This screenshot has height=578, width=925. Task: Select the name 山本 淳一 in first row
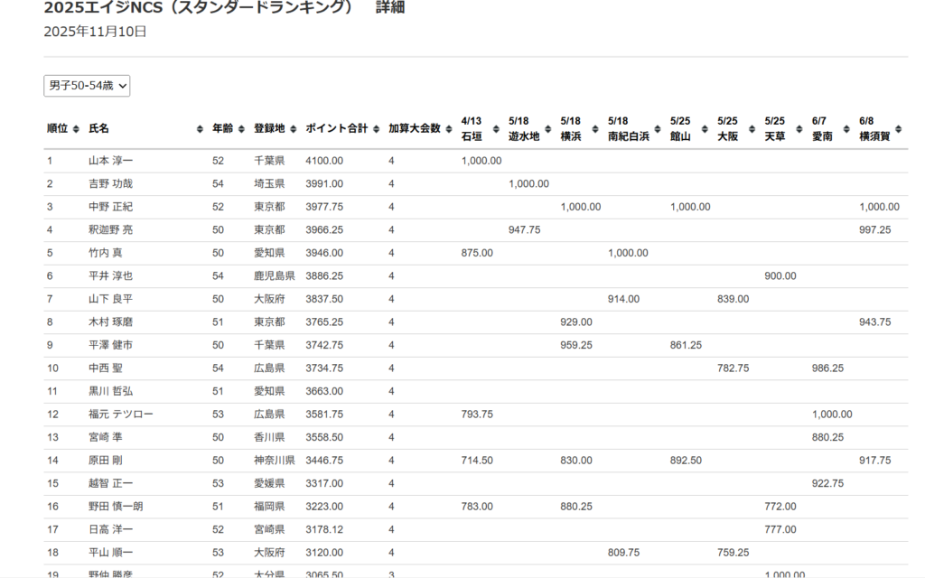[x=110, y=161]
